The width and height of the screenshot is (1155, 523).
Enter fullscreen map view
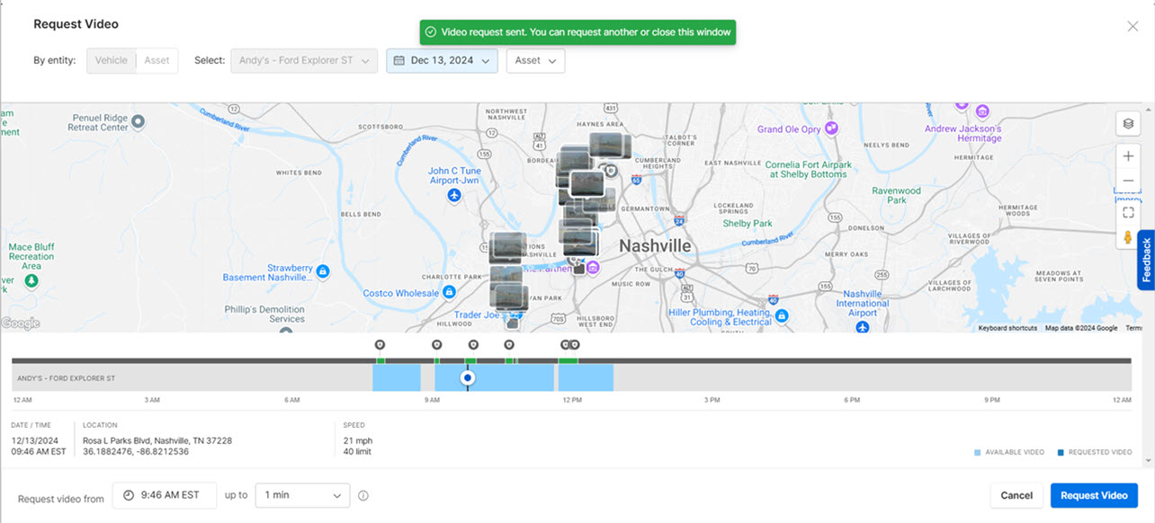point(1128,212)
